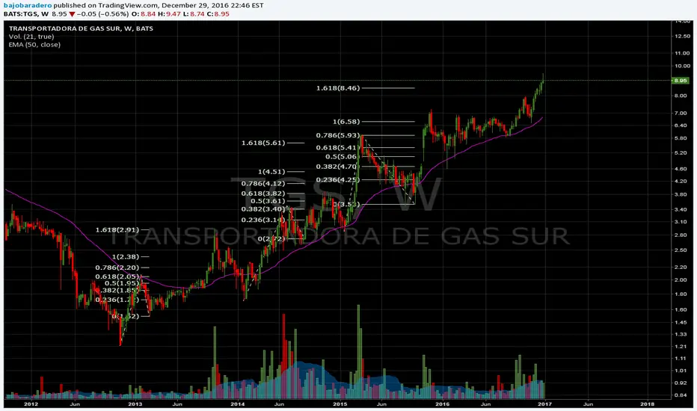Click the 0.786(2.20) Fibonacci level label
Screen dimensions: 697x411
point(117,268)
